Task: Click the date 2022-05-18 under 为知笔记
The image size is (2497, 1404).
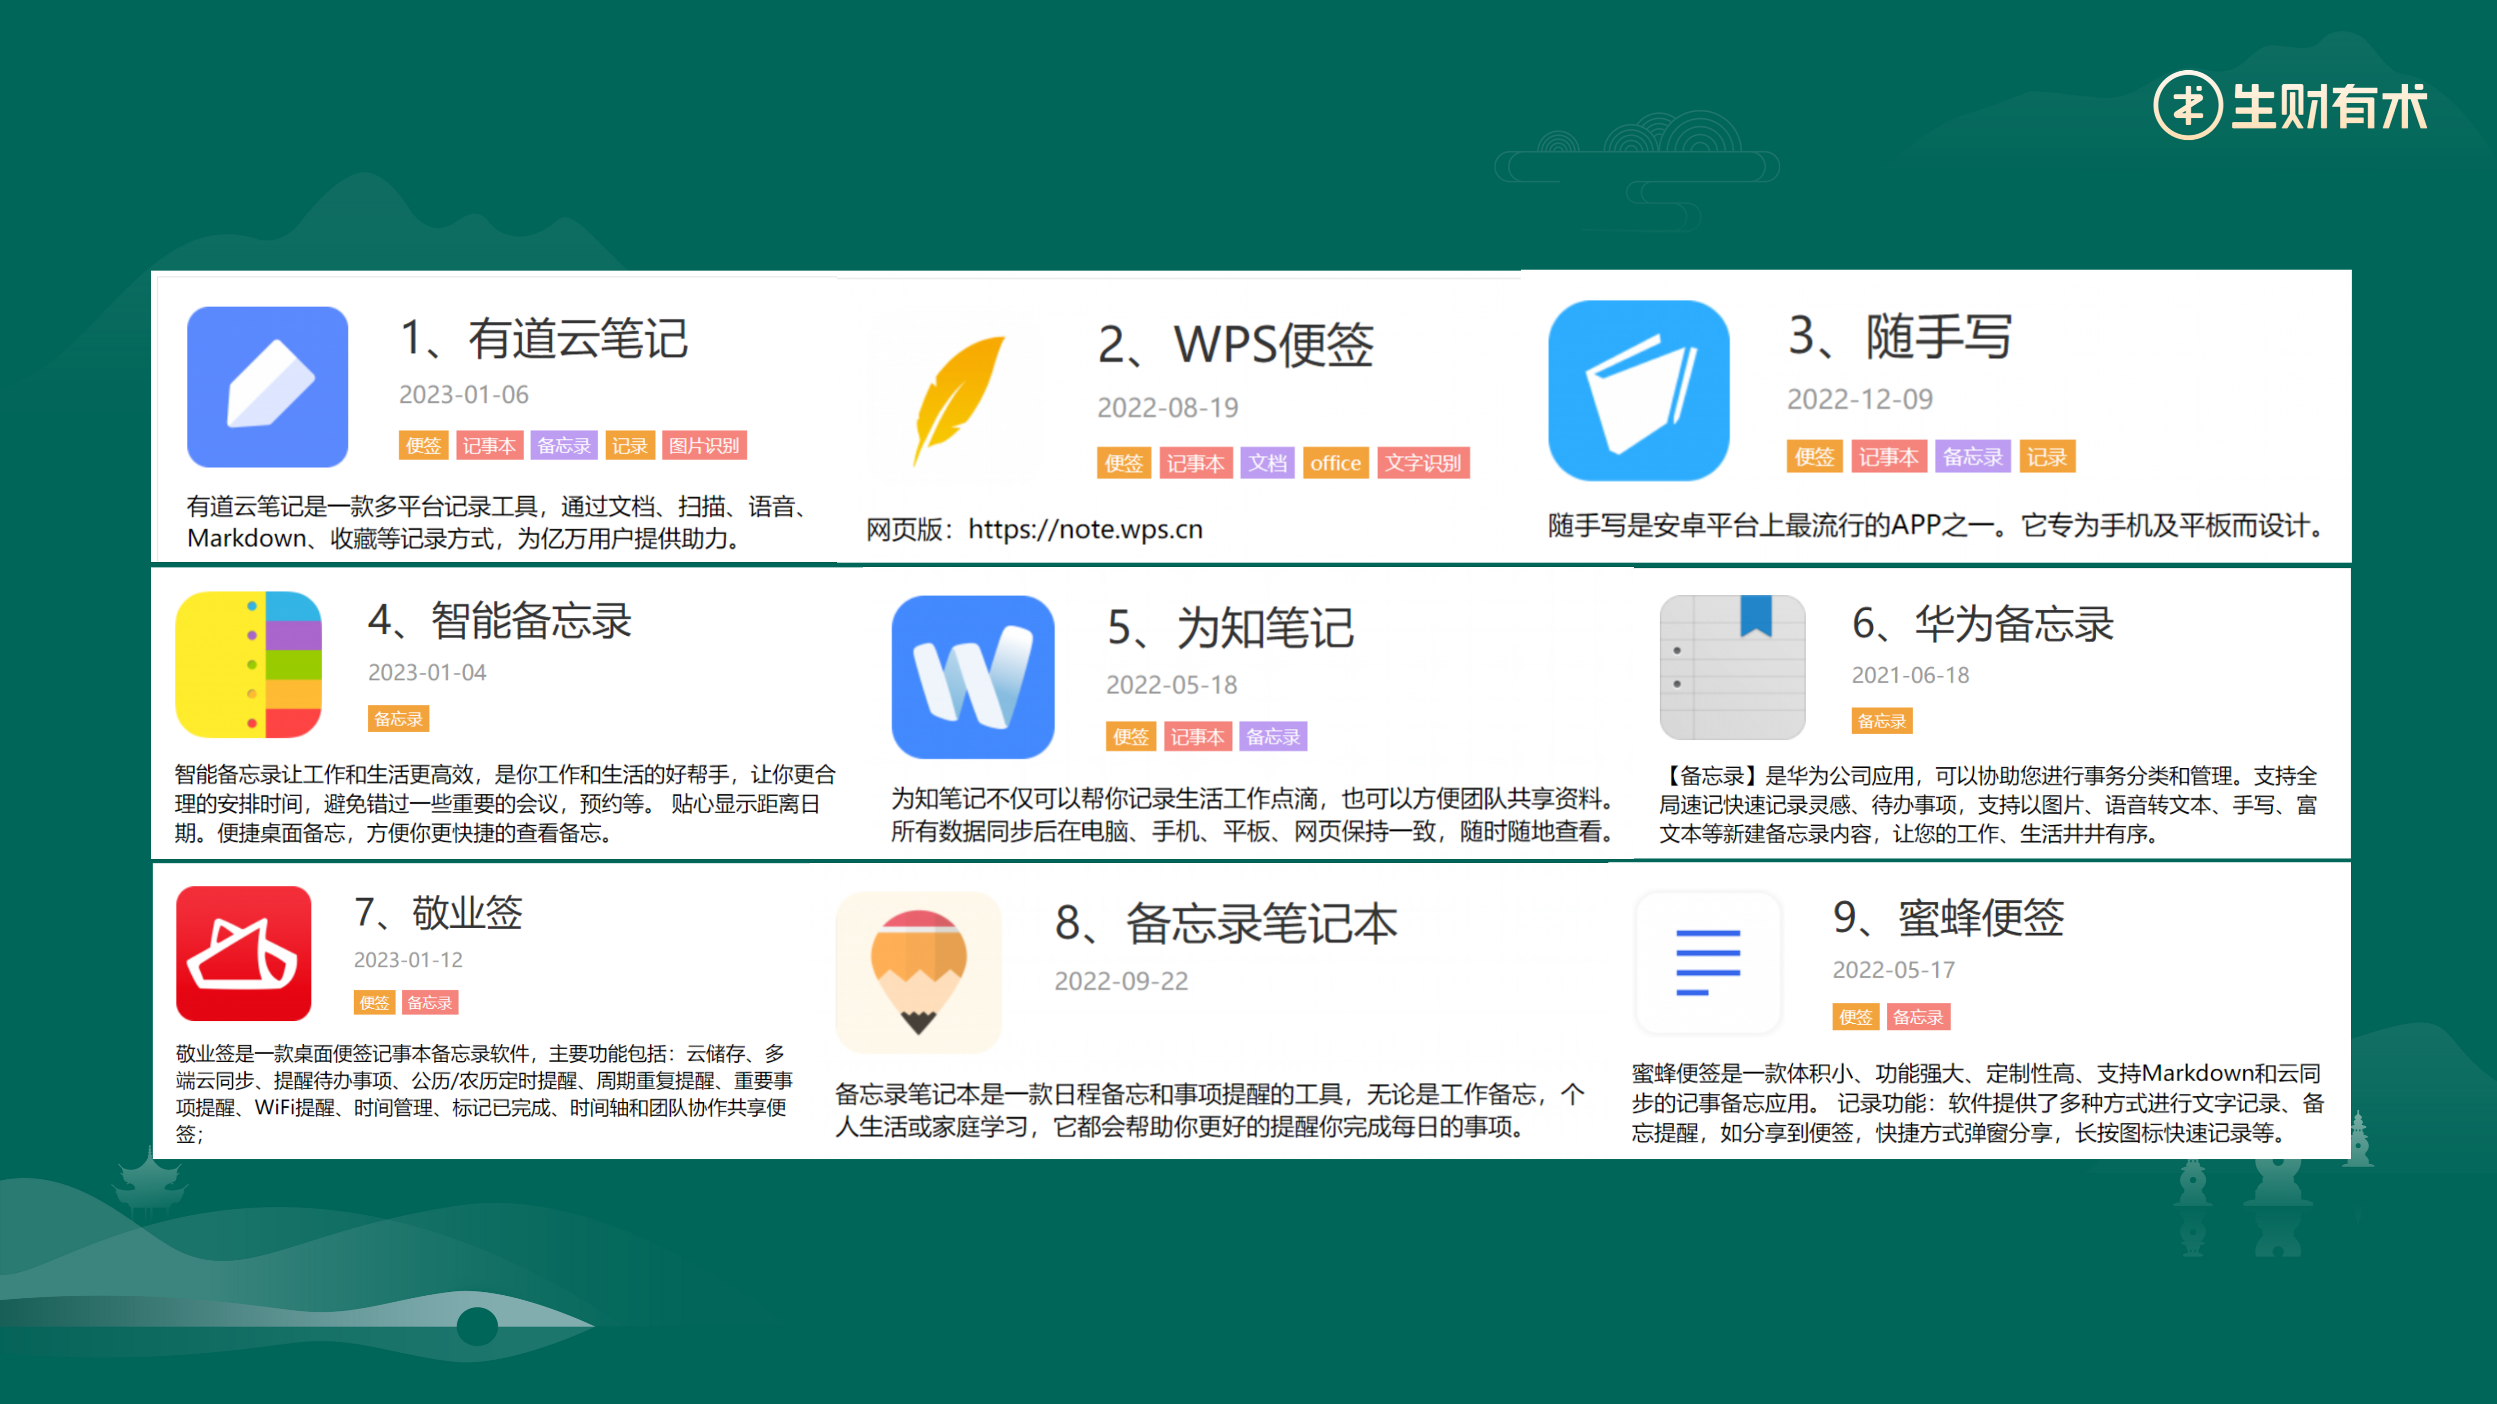Action: [x=1172, y=685]
